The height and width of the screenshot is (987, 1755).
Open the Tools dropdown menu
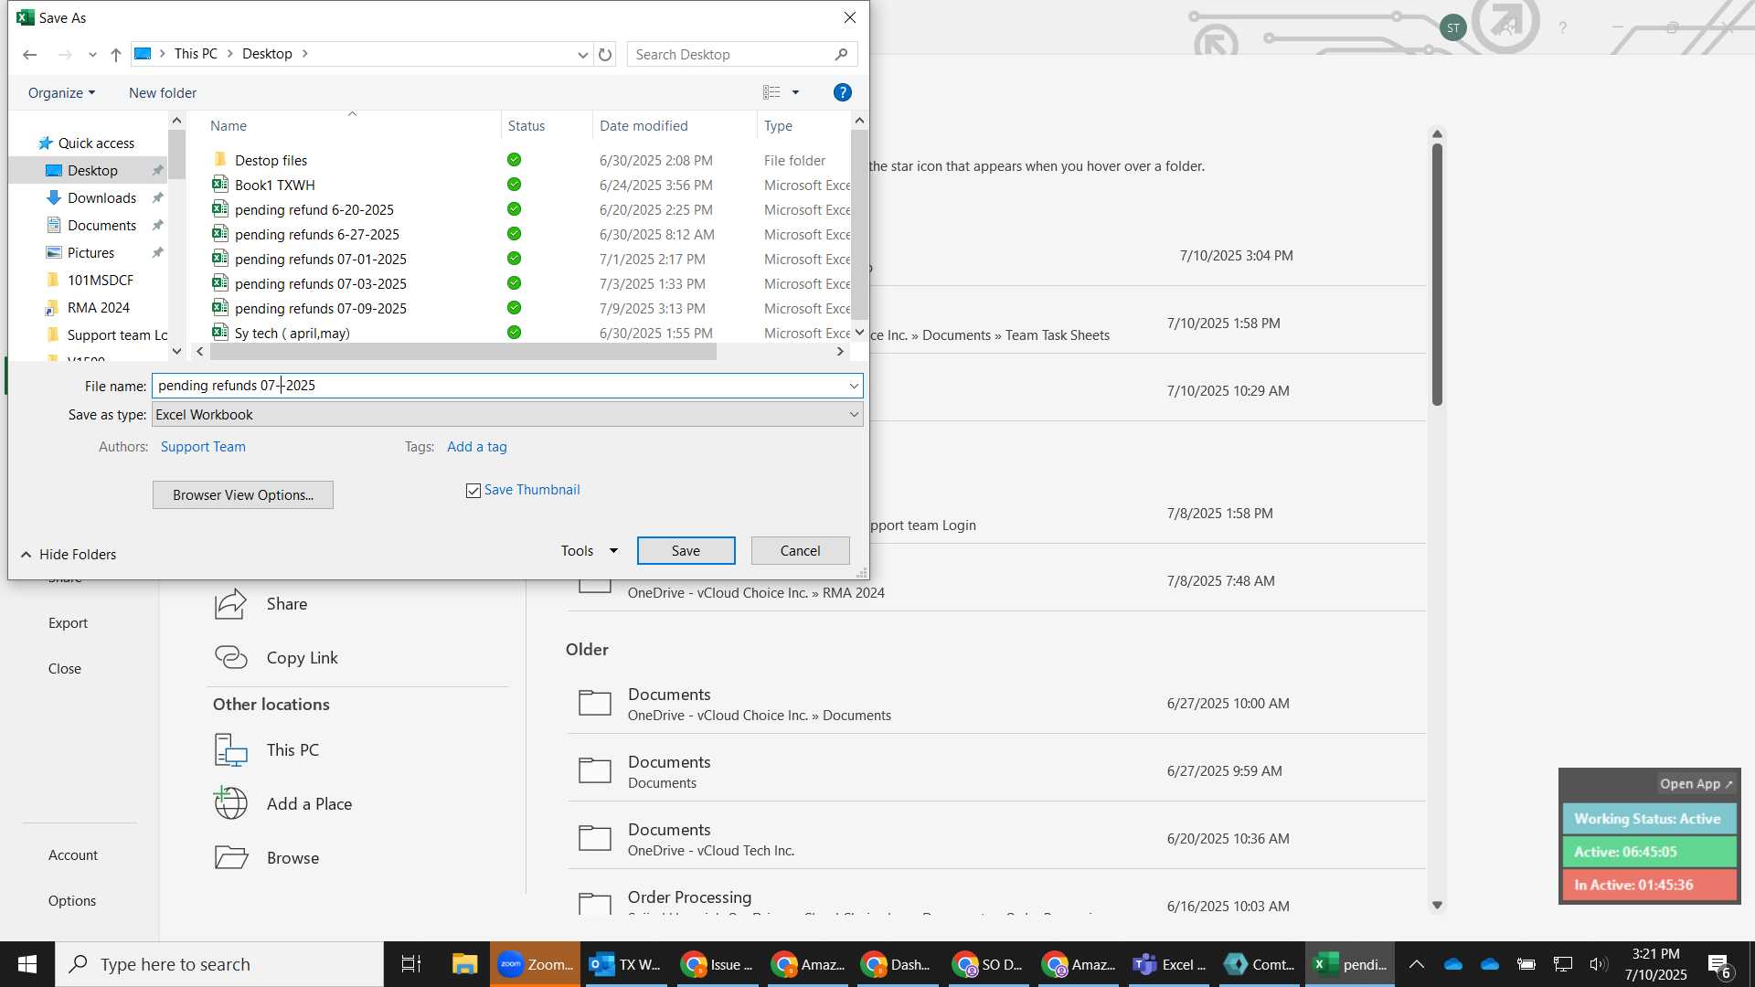click(590, 551)
